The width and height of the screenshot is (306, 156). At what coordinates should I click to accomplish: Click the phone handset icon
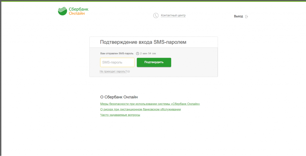click(x=156, y=16)
